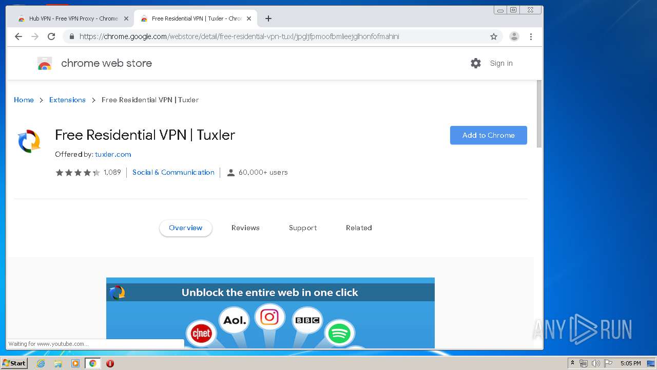Close the Hub VPN tab

tap(126, 18)
